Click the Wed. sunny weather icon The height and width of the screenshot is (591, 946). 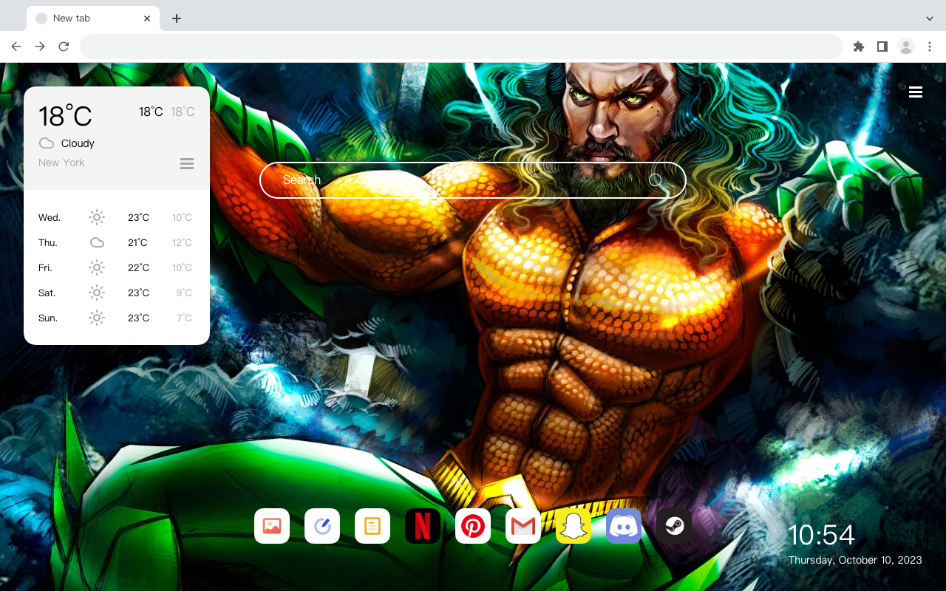tap(97, 217)
